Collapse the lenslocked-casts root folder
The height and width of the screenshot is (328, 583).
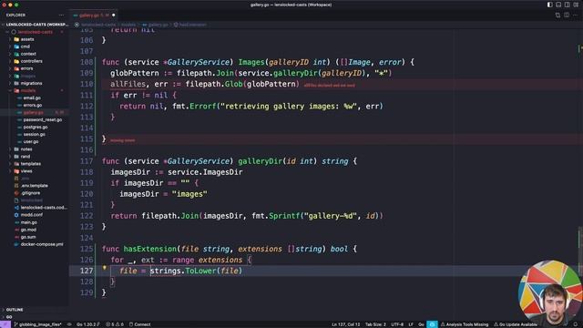tap(36, 32)
